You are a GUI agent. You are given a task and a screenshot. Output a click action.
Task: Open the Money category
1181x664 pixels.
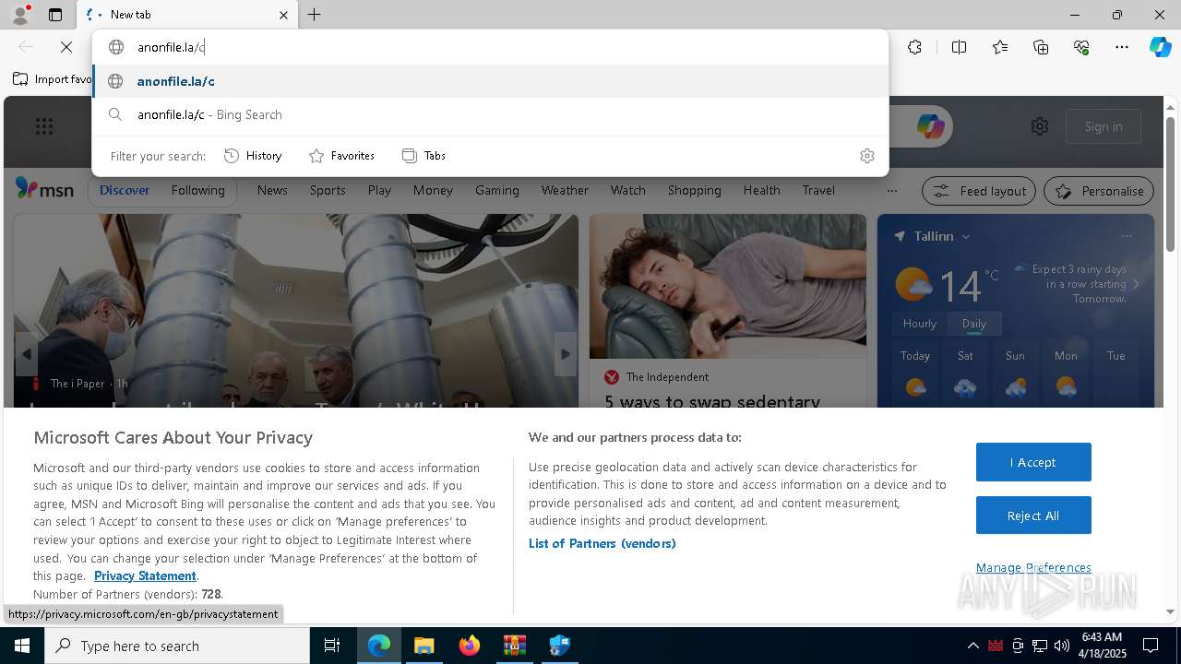point(433,190)
